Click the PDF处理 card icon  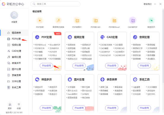coord(37,37)
